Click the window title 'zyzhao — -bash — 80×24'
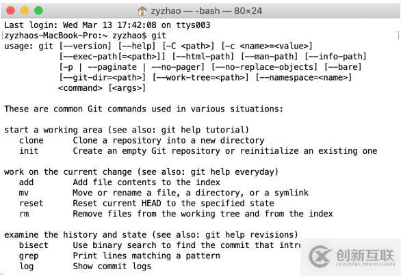This screenshot has width=401, height=276. (x=206, y=11)
